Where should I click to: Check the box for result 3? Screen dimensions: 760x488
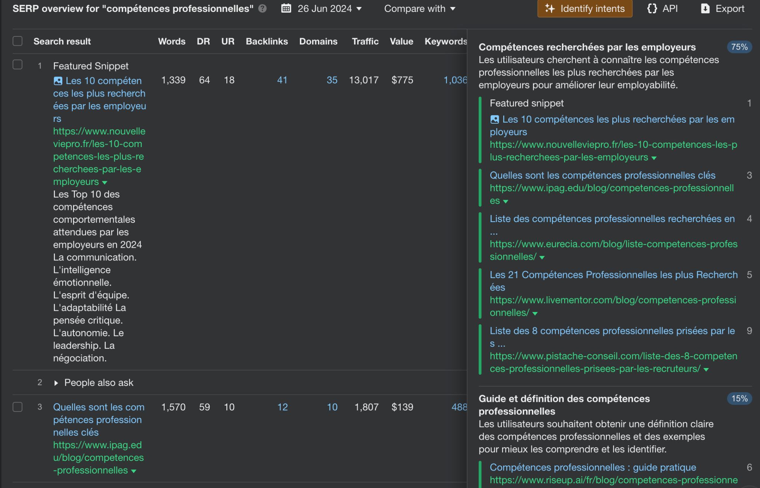17,407
